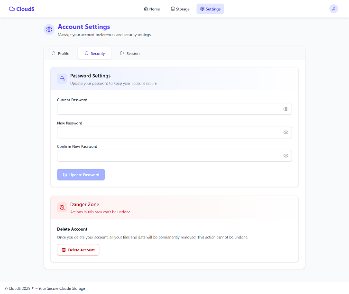Click the red Delete Account button
Image resolution: width=349 pixels, height=294 pixels.
(78, 250)
